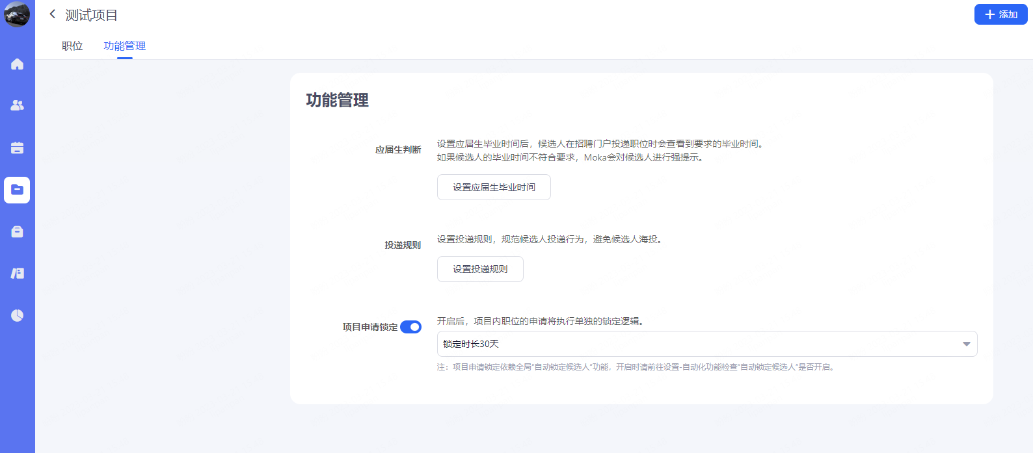Screen dimensions: 1033x453
Task: Click the note text below the lock dropdown
Action: [636, 367]
